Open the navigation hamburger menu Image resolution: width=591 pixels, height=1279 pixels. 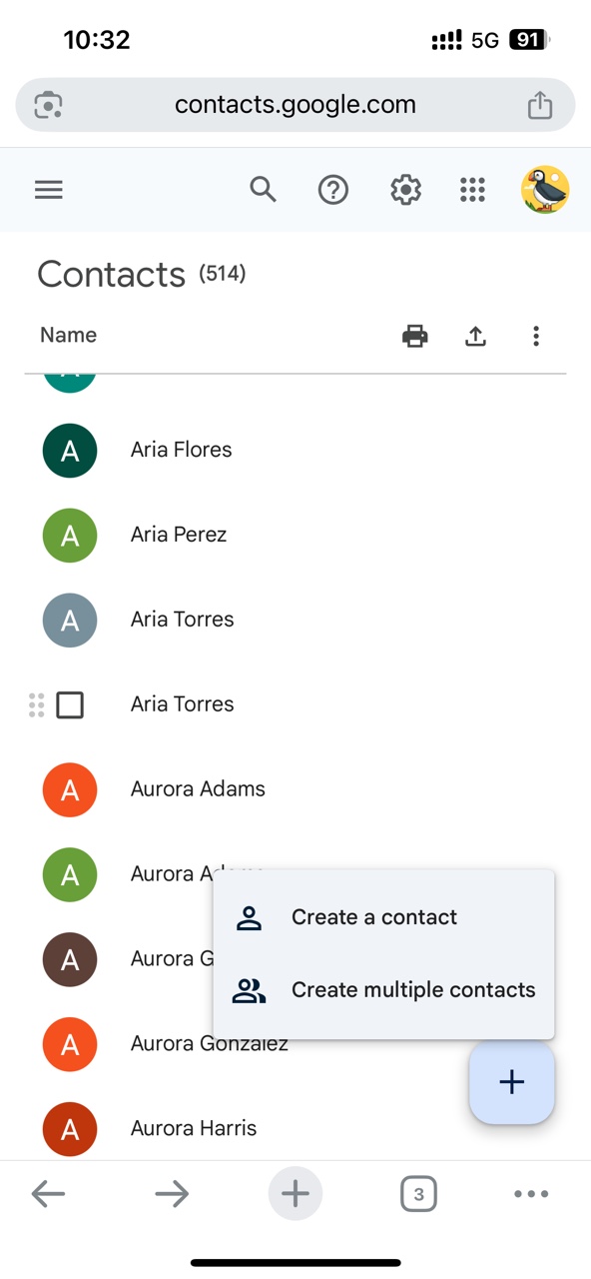[x=48, y=189]
